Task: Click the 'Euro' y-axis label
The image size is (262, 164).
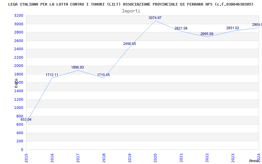Action: (x=16, y=83)
